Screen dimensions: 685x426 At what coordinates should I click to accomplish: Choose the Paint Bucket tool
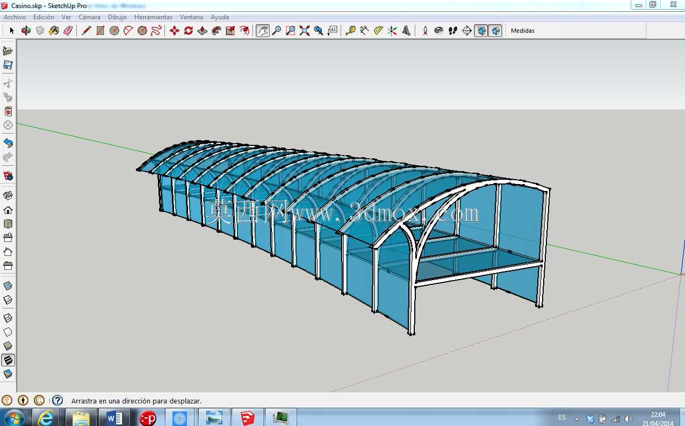(54, 31)
